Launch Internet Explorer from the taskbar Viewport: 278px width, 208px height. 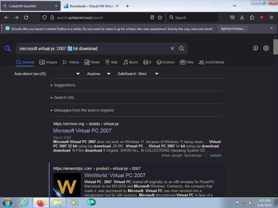tap(24, 203)
